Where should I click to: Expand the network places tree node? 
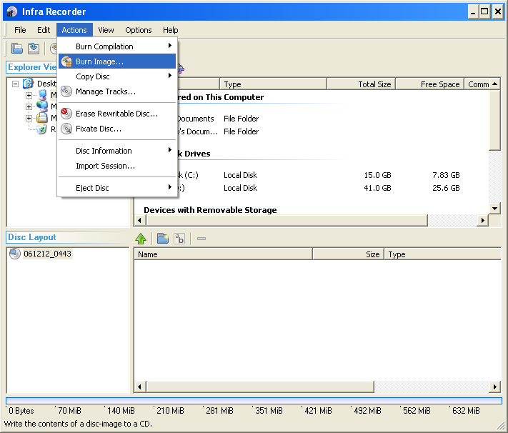[x=29, y=106]
